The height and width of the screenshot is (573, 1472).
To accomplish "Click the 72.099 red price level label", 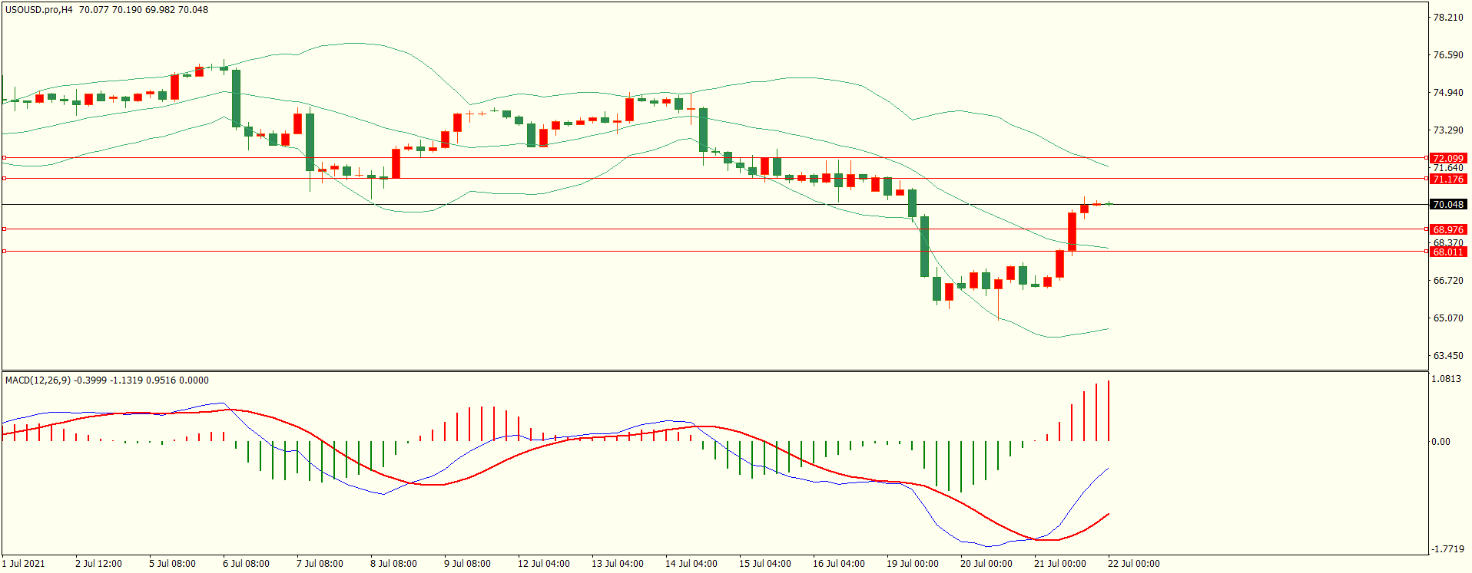I will tap(1447, 158).
